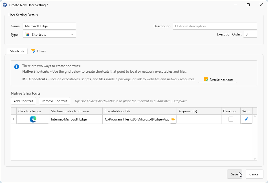
Task: Click the Name input field
Action: (x=49, y=26)
